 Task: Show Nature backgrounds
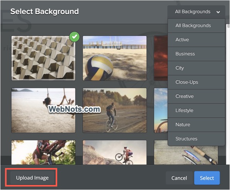tap(196, 124)
